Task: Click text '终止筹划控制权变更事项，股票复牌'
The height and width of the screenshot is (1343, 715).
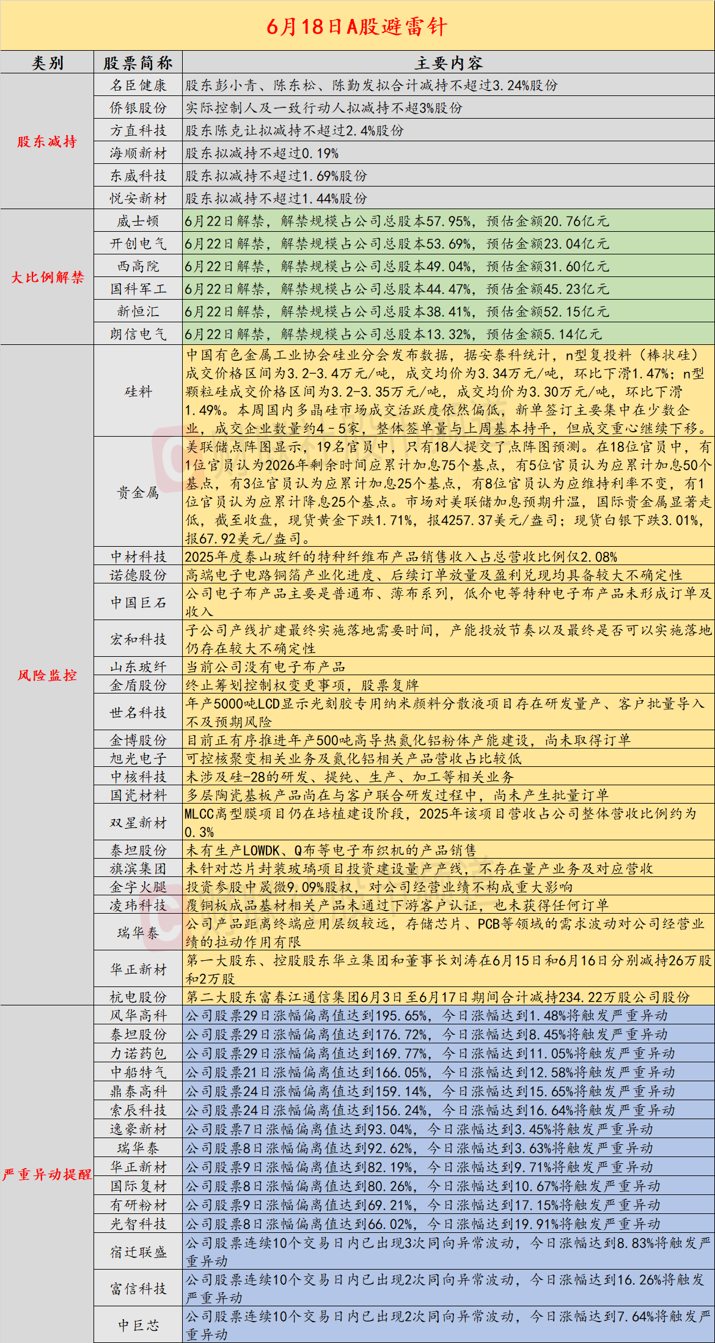Action: pos(302,685)
